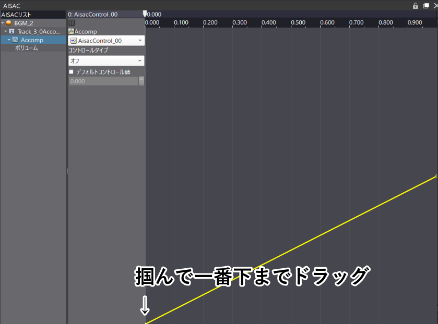The height and width of the screenshot is (324, 438).
Task: Select ボリューム in the AISAC list
Action: [27, 48]
